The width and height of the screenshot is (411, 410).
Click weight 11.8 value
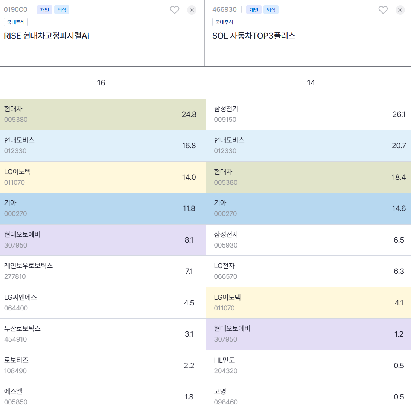189,208
